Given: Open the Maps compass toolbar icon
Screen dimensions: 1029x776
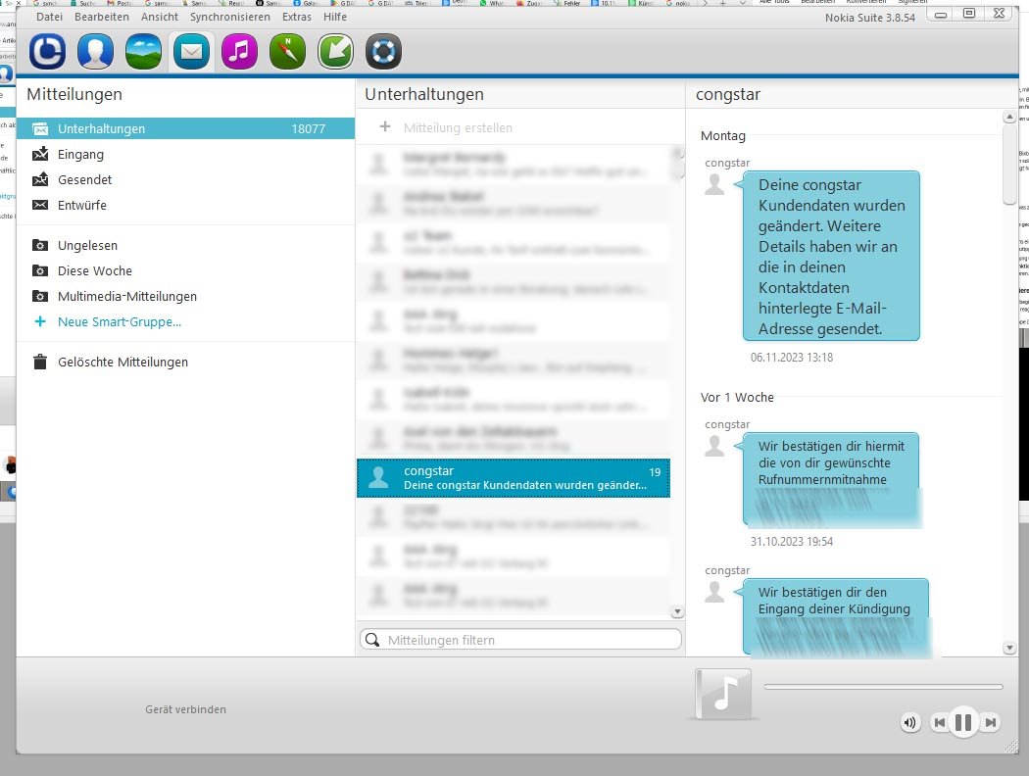Looking at the screenshot, I should coord(287,51).
